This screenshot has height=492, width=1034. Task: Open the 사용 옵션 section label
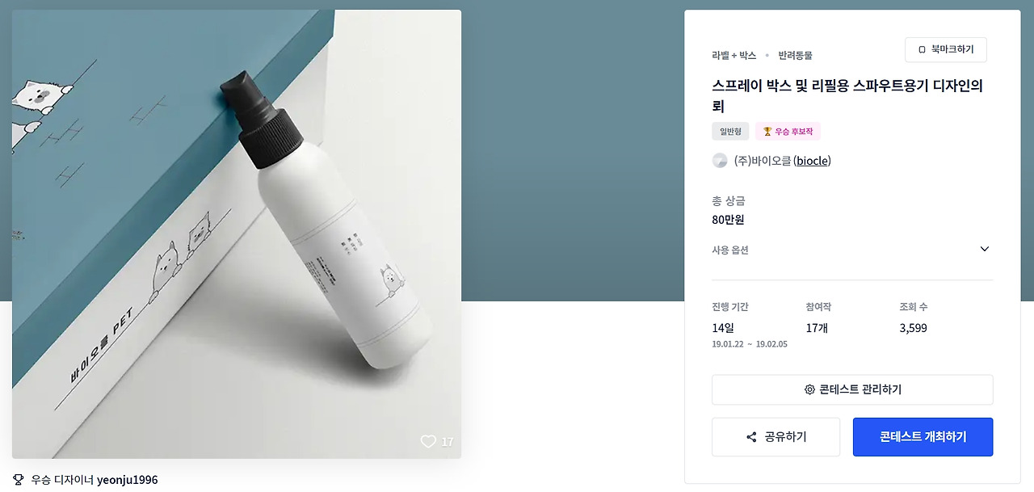tap(730, 250)
